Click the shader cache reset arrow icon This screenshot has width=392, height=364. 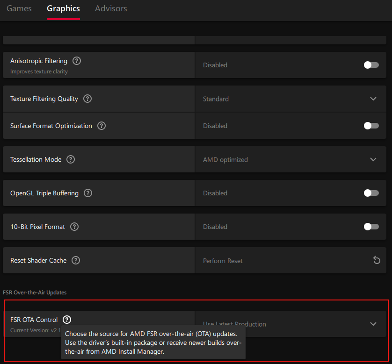pyautogui.click(x=377, y=260)
